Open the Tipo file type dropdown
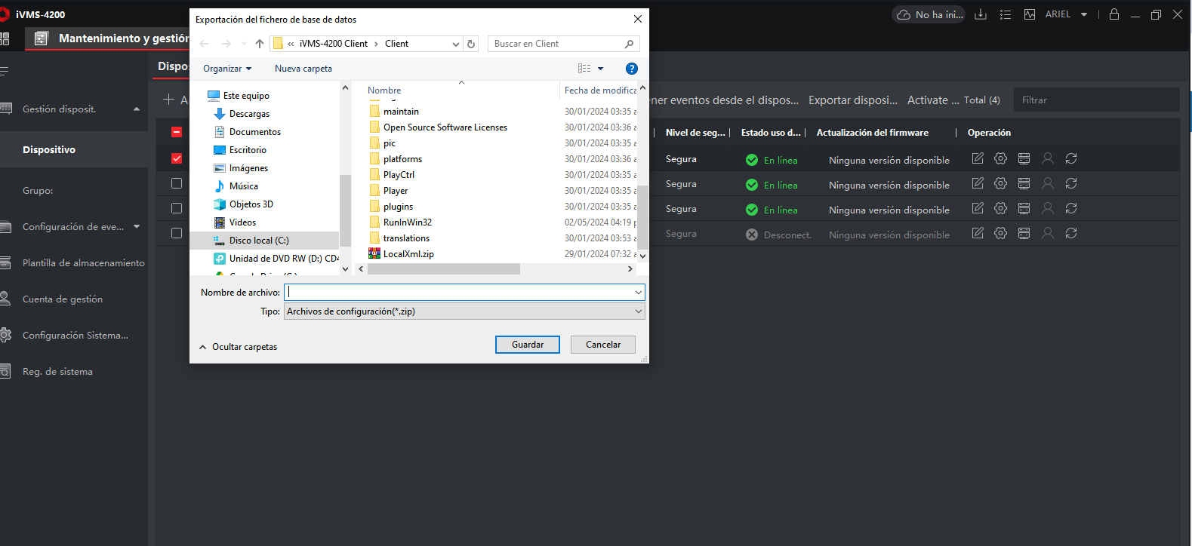Viewport: 1192px width, 546px height. pos(464,311)
